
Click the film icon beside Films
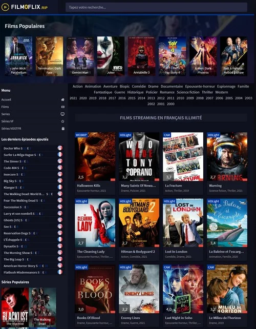62,107
